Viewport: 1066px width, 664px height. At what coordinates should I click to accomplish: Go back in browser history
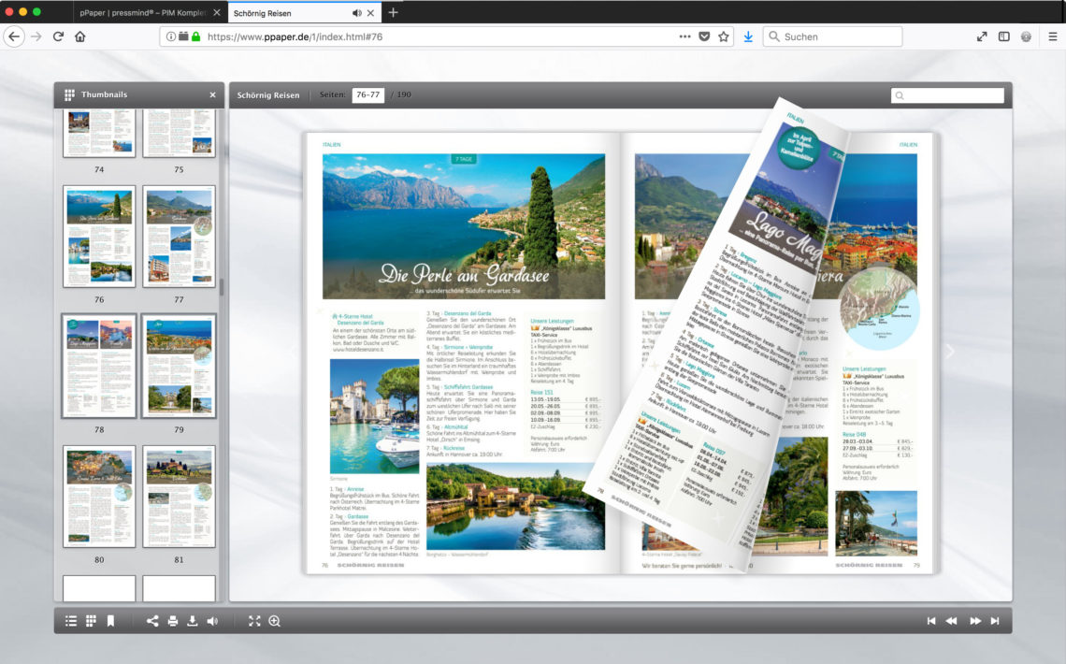pos(14,36)
